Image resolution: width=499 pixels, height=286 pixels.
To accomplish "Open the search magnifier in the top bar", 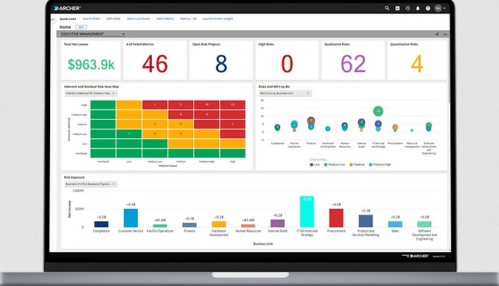I will (x=387, y=8).
